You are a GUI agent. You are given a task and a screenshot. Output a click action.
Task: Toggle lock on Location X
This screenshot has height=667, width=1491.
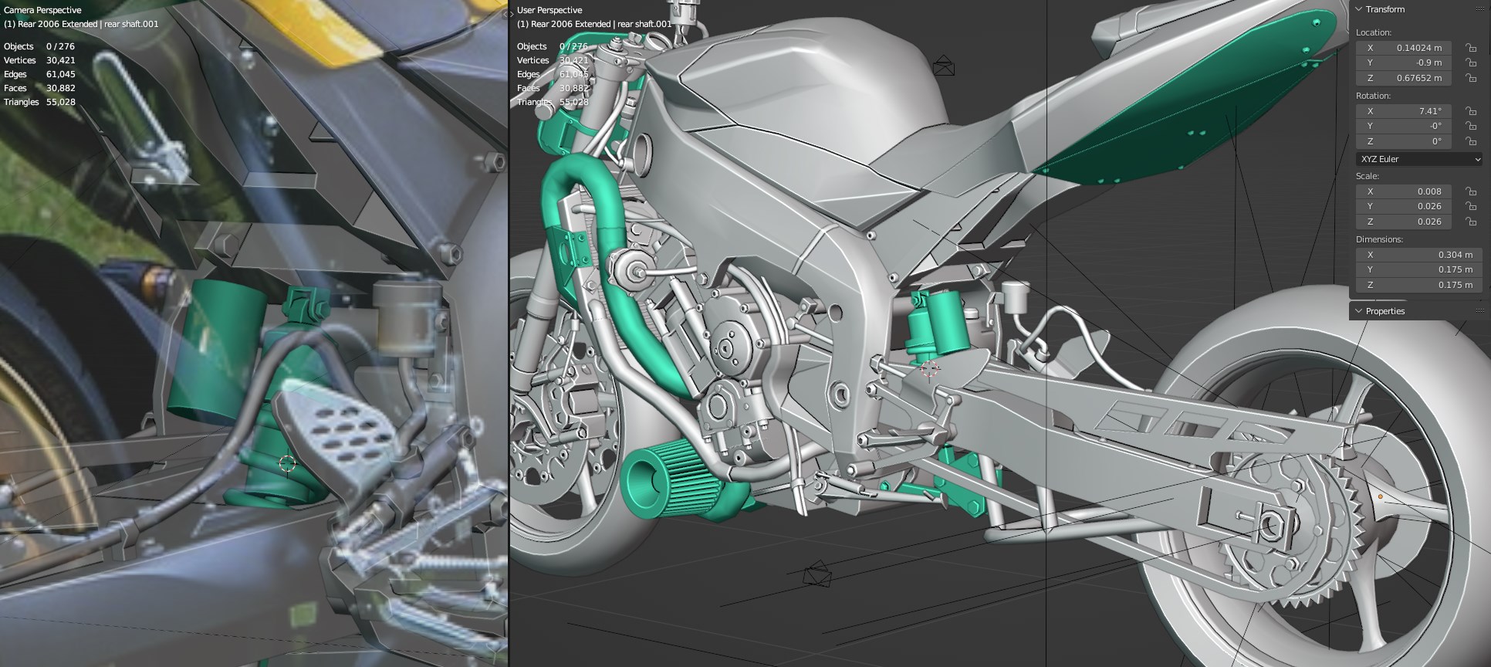[x=1471, y=48]
